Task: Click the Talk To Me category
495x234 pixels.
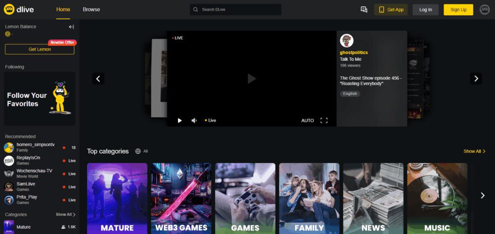Action: [x=351, y=59]
